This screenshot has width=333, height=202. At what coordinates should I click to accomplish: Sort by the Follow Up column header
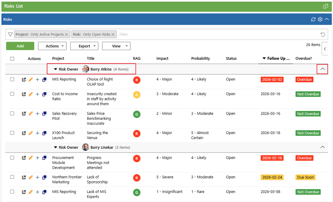278,58
